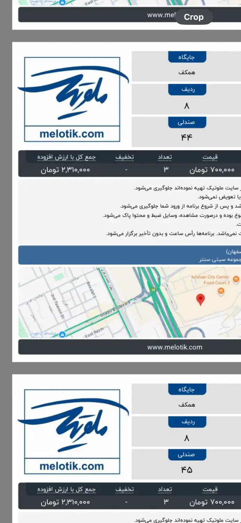Click the جایگاه label on seat ۴۴ ticket
The image size is (241, 523).
click(x=187, y=57)
